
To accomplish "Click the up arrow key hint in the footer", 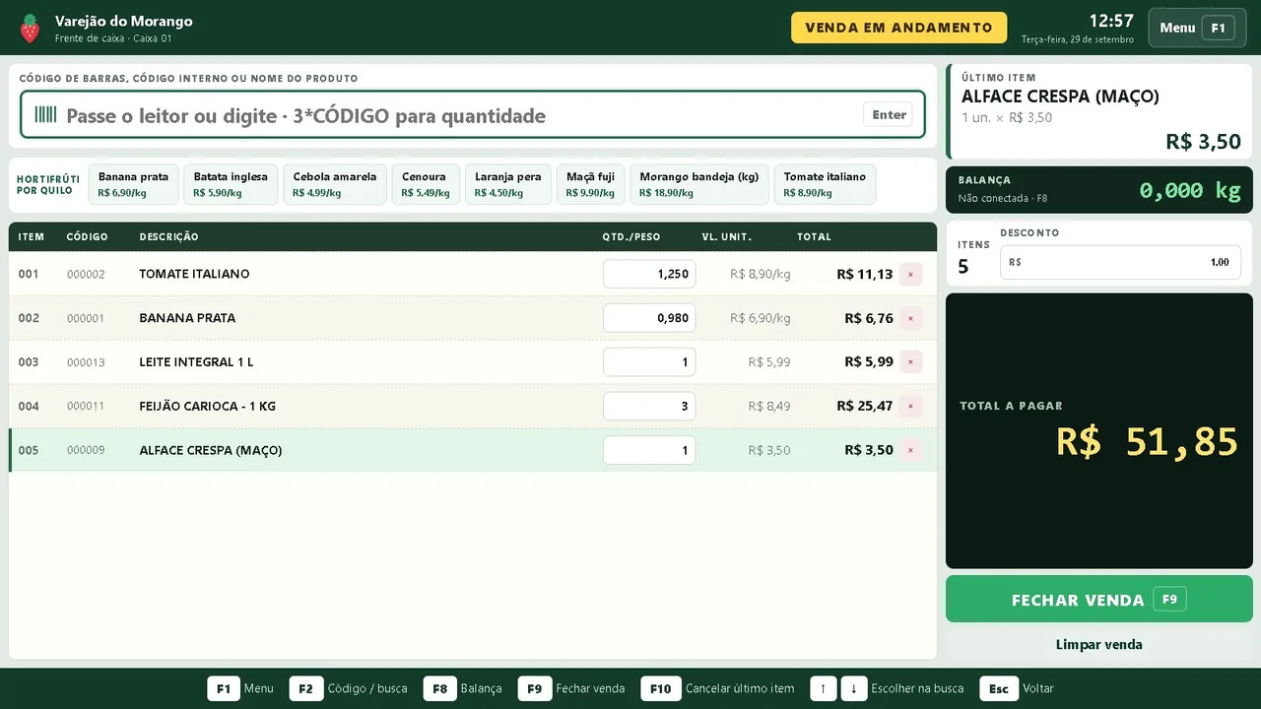I will (x=823, y=688).
